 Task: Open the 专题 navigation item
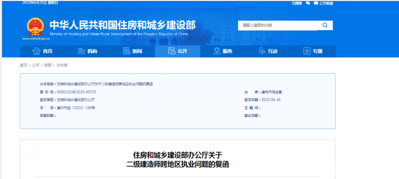pos(313,51)
